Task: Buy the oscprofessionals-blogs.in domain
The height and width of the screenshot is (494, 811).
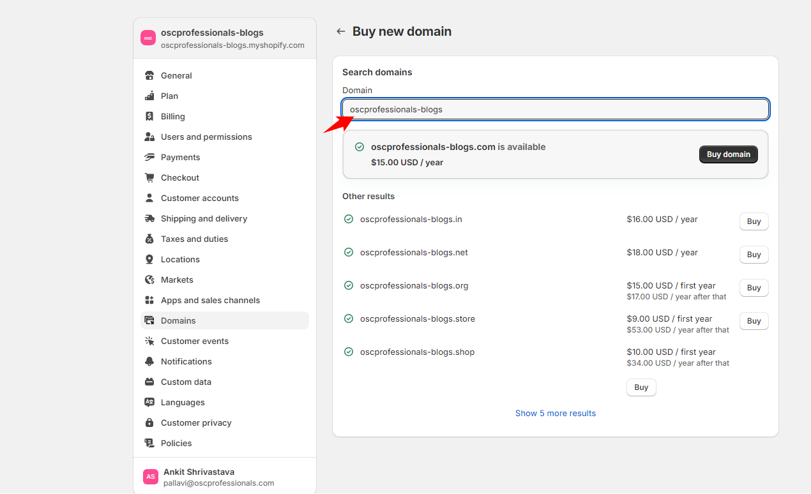Action: 754,221
